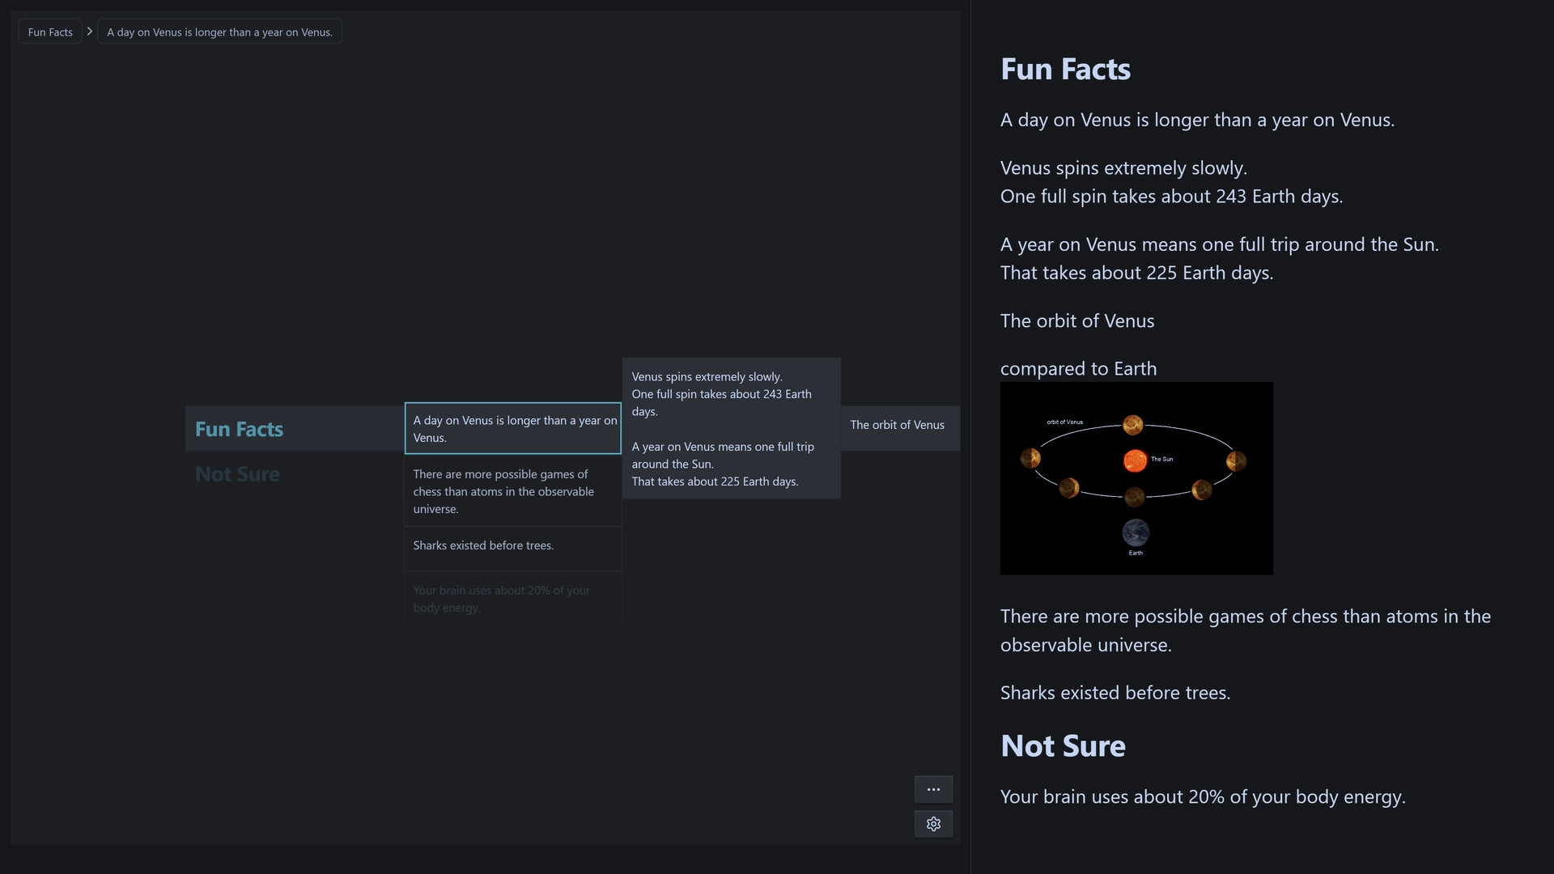Select the Fun Facts heading card
The image size is (1554, 874).
(x=294, y=429)
